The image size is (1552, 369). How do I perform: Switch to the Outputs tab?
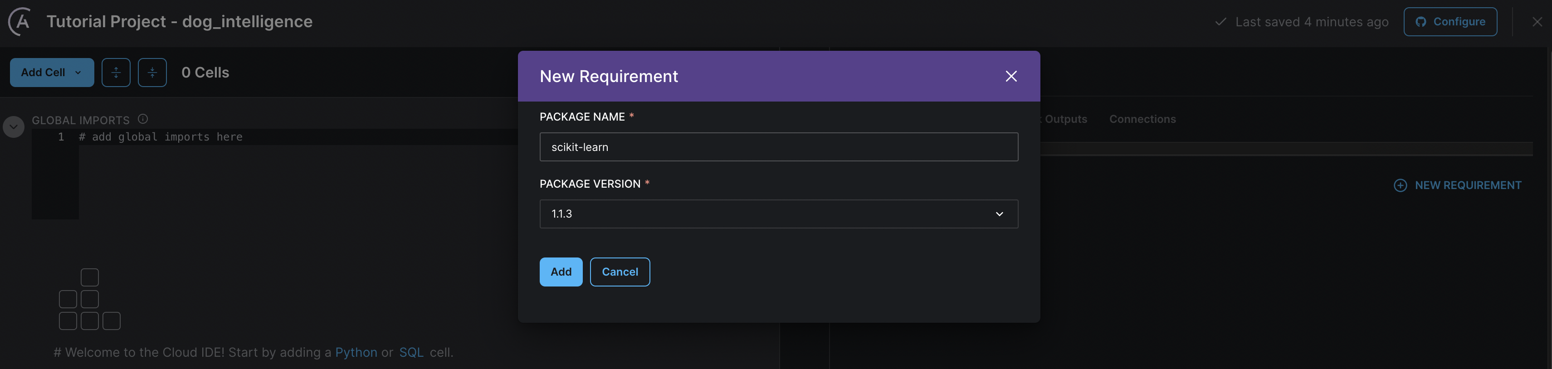pos(1065,119)
